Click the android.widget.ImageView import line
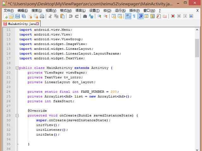Viewport: 202px width, 151px height. (x=53, y=44)
